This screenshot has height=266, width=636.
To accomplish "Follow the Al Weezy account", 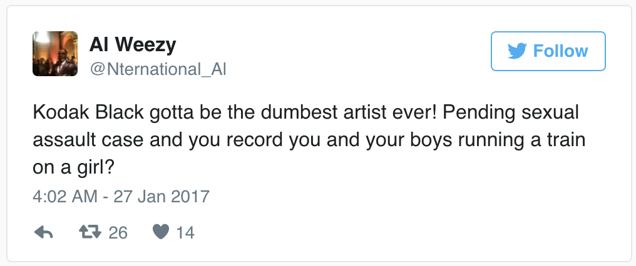I will tap(548, 51).
